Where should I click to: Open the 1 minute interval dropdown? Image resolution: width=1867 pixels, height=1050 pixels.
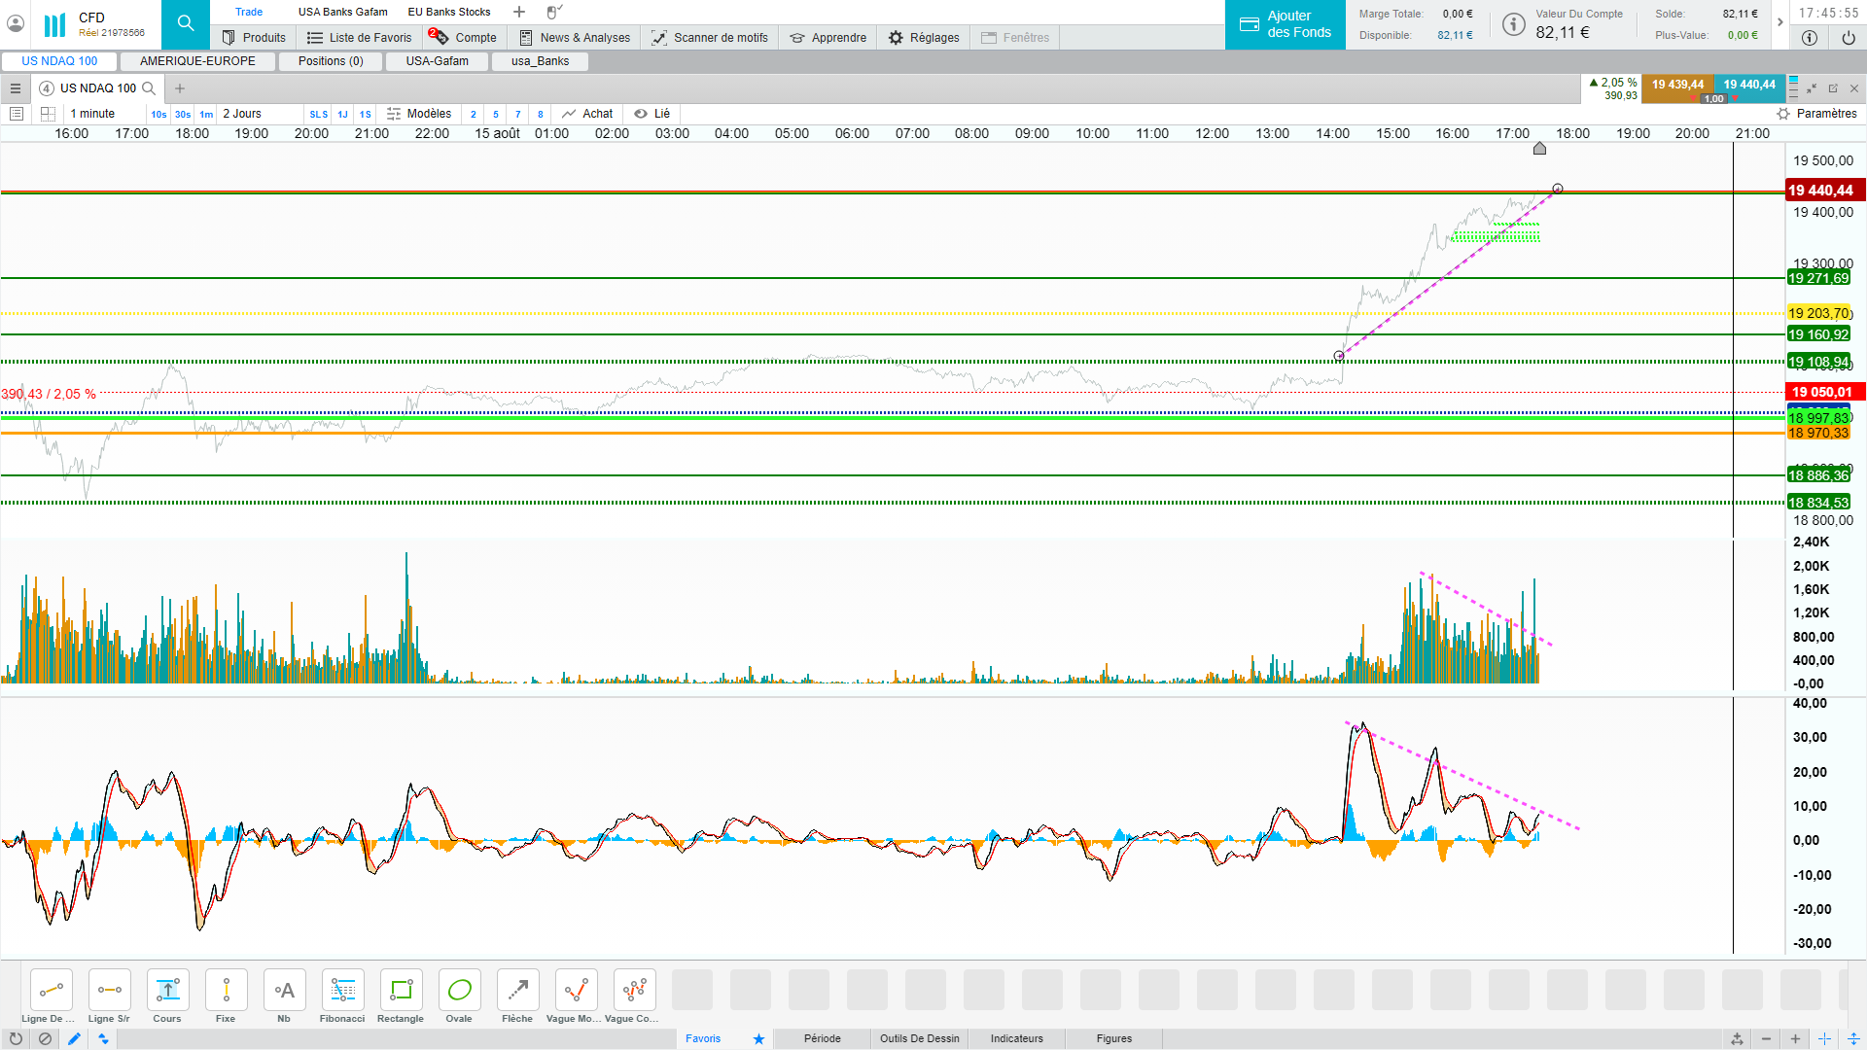tap(92, 114)
